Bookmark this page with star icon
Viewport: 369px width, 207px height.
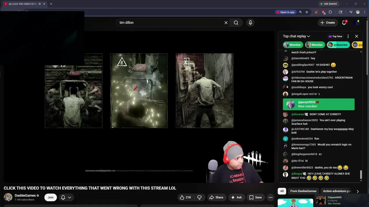click(x=307, y=12)
